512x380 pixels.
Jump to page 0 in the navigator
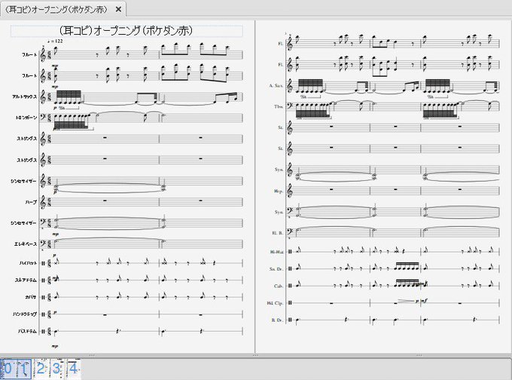[8, 369]
